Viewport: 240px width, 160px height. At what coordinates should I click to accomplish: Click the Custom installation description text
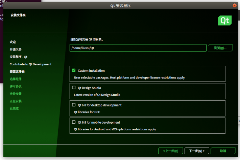[129, 77]
